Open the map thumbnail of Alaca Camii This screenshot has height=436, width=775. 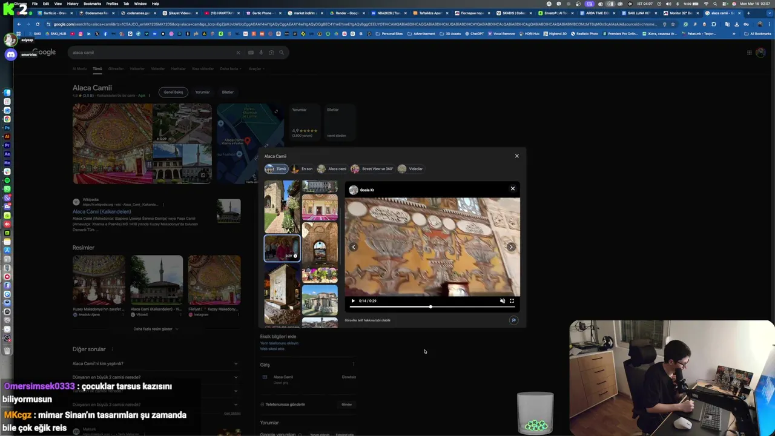click(250, 144)
